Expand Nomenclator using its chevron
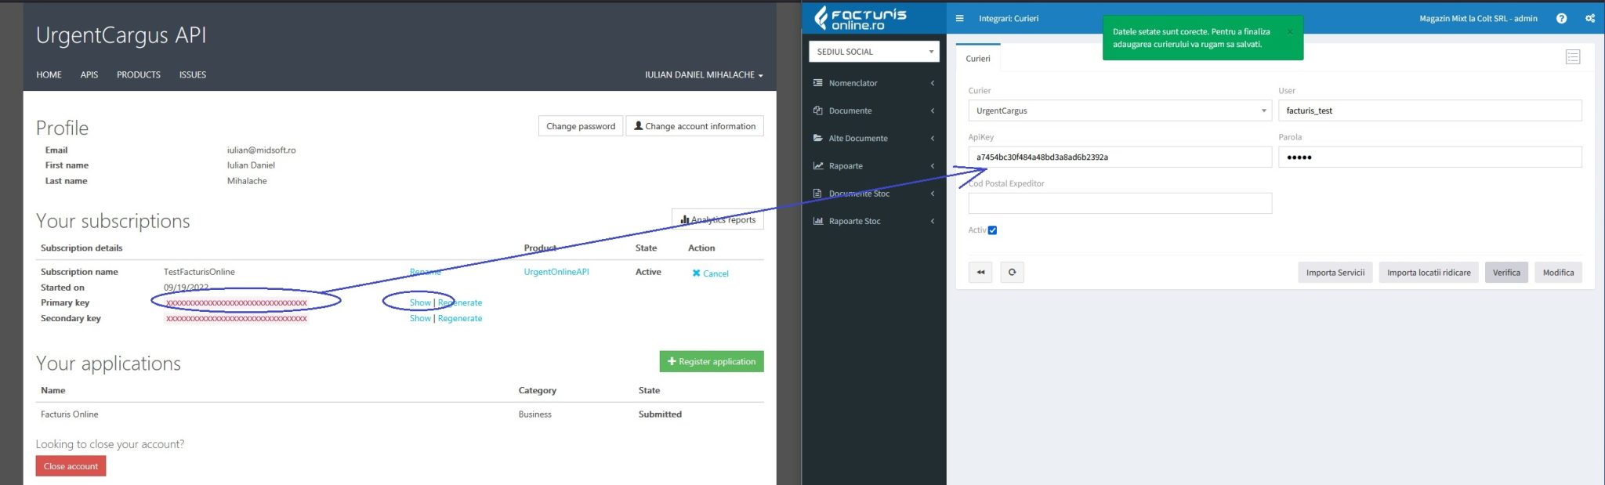This screenshot has height=485, width=1605. pyautogui.click(x=933, y=83)
